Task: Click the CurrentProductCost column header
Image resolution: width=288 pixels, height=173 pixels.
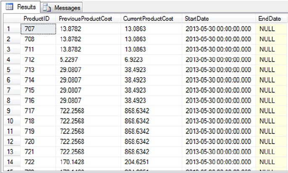Action: pos(149,19)
